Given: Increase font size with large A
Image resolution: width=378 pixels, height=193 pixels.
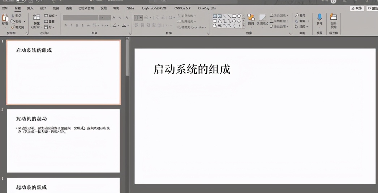Looking at the screenshot, I should (114, 18).
